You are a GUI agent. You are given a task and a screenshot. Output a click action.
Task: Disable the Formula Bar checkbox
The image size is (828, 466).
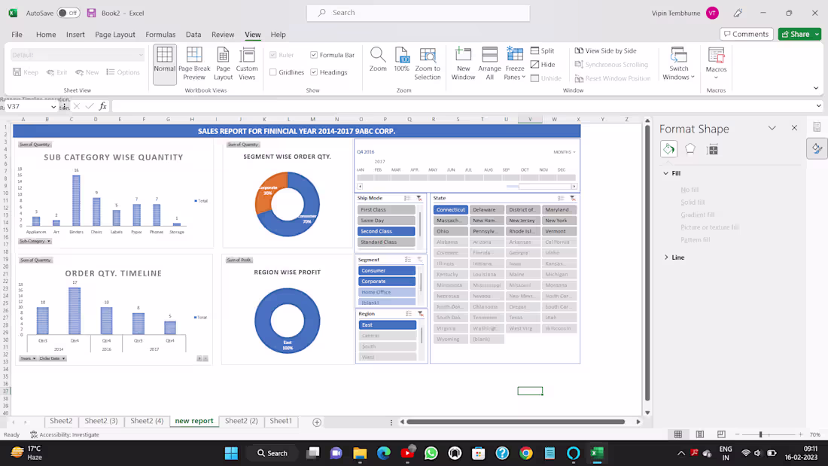tap(314, 54)
